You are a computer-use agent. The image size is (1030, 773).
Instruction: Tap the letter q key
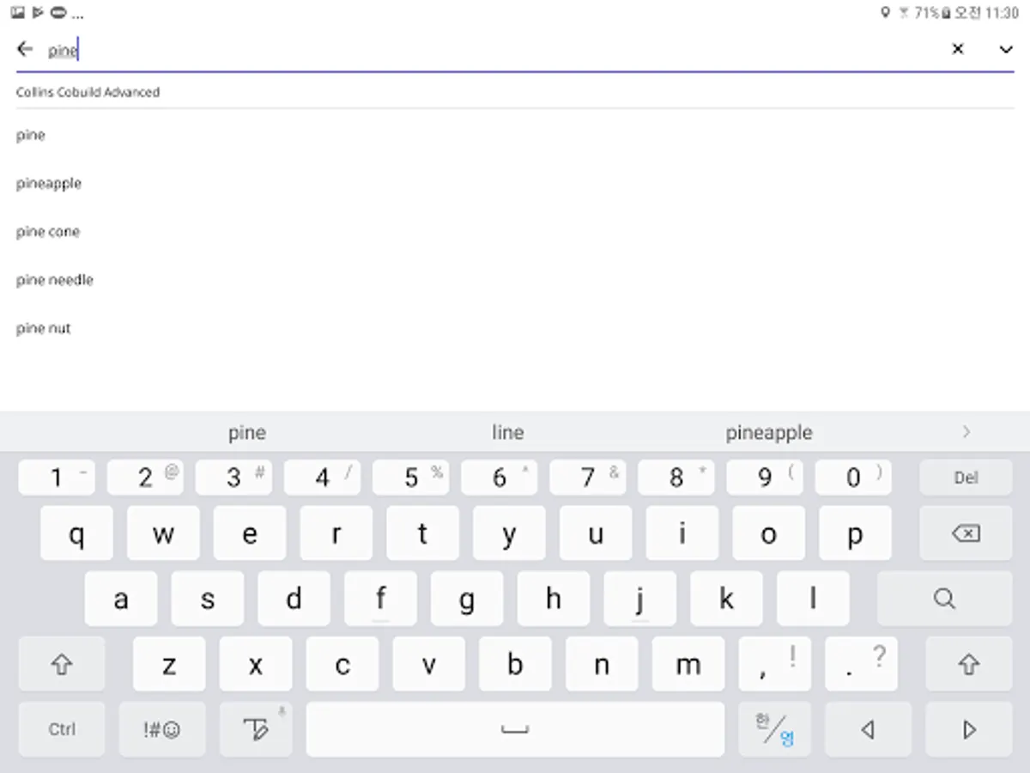[76, 533]
